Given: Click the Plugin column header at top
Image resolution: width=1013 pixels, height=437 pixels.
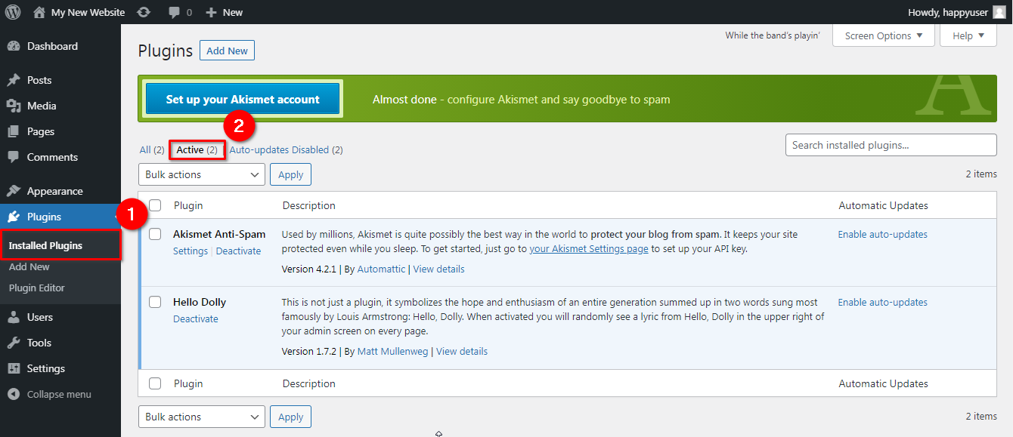Looking at the screenshot, I should click(x=188, y=205).
